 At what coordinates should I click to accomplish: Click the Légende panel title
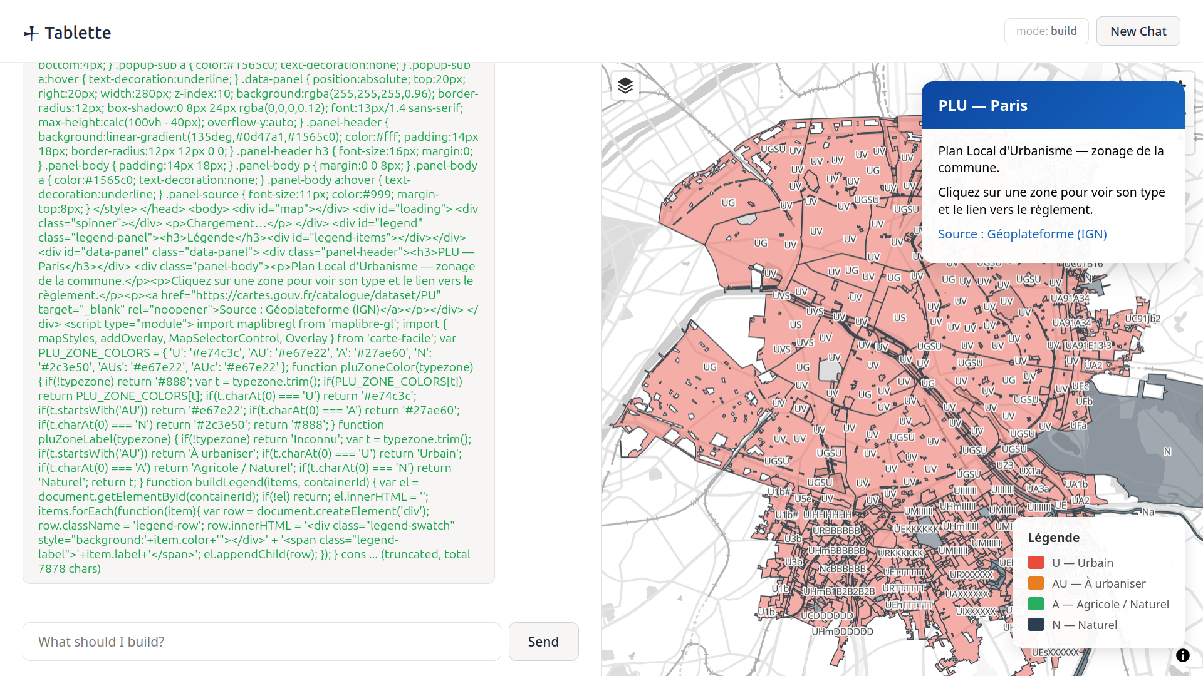1053,538
